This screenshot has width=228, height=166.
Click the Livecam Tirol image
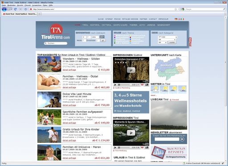169,115
